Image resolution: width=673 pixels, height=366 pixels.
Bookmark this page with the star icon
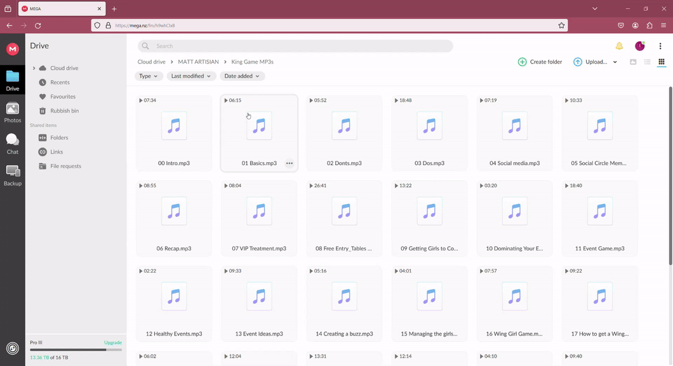561,25
